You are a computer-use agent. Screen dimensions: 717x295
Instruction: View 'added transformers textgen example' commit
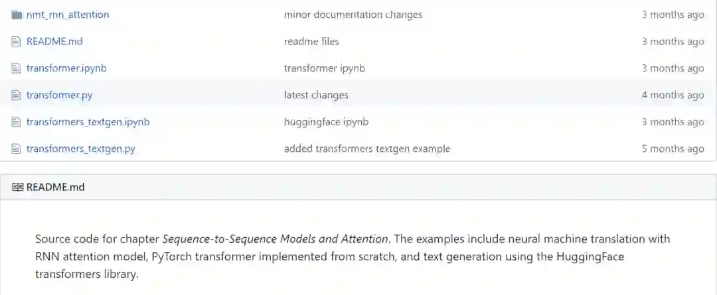tap(366, 148)
